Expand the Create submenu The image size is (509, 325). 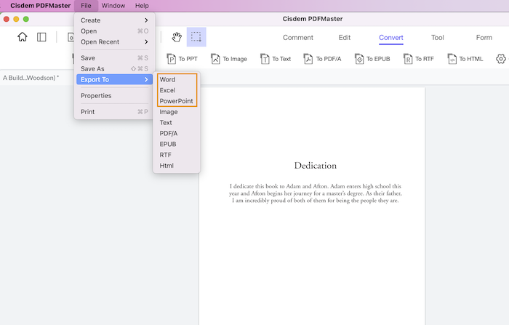point(114,20)
